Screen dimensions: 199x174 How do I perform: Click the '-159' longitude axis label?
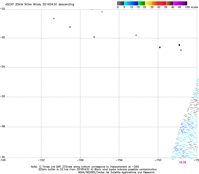tap(80, 160)
